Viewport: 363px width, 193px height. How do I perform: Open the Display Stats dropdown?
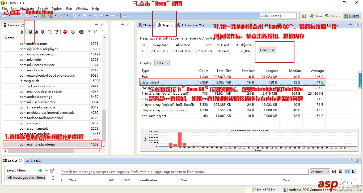pyautogui.click(x=162, y=63)
